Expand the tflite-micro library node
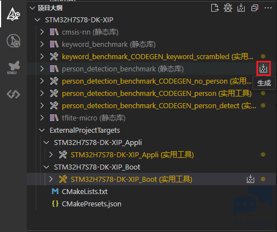277x232 pixels. point(42,118)
